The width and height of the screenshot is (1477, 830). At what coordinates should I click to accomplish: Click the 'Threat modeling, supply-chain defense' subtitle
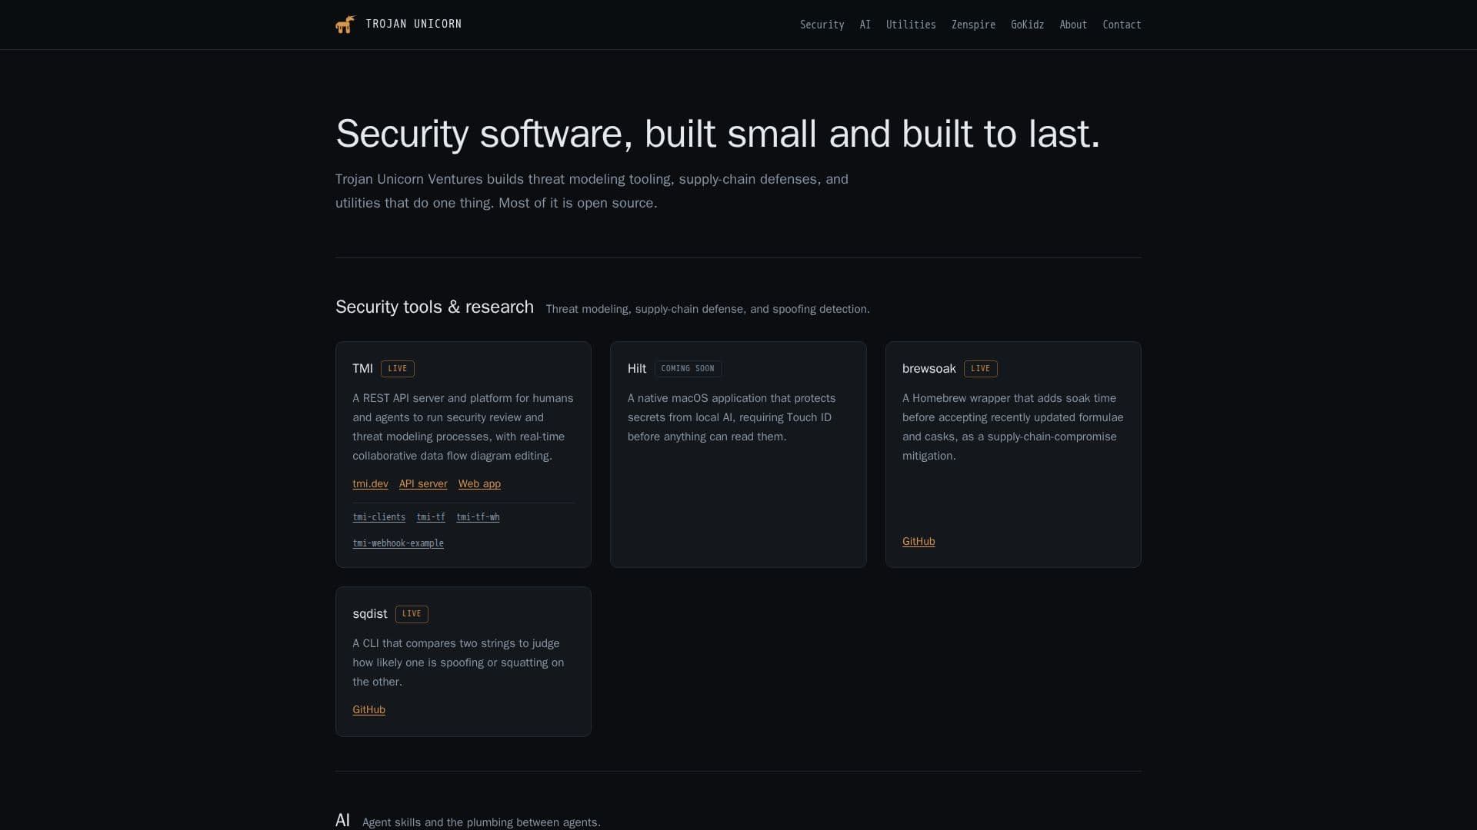point(708,309)
